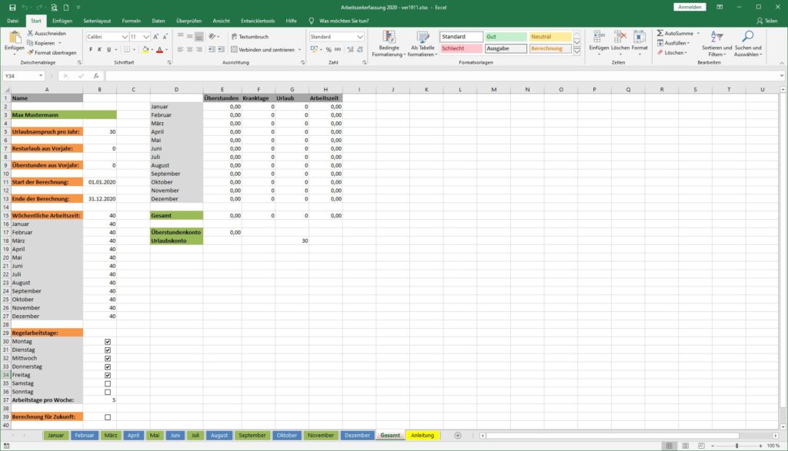The image size is (788, 451).
Task: Click the Teilen share button
Action: click(767, 21)
